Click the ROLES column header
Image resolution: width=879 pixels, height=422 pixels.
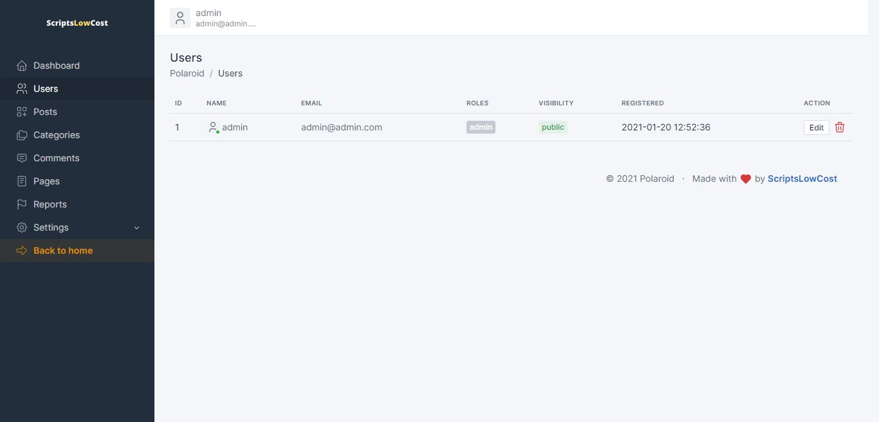(x=477, y=103)
